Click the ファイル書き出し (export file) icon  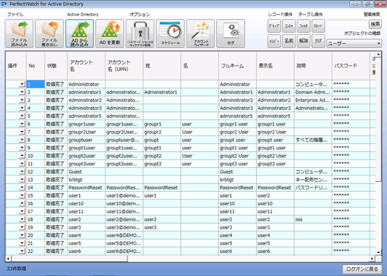coord(49,33)
